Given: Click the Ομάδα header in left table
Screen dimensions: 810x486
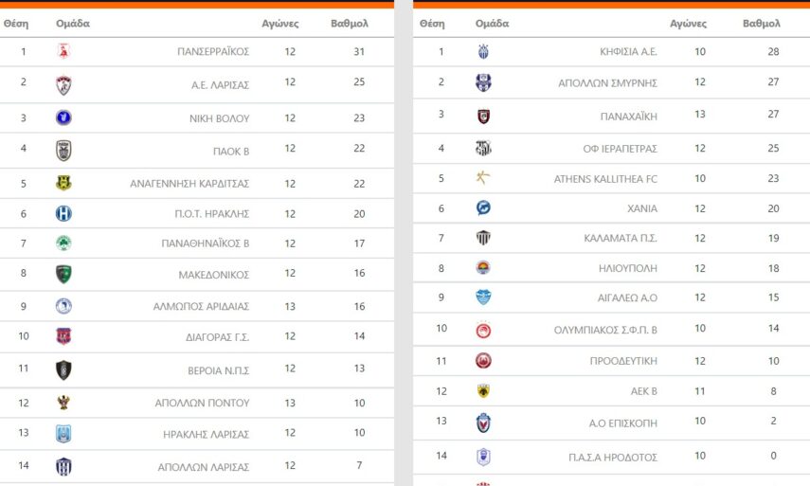Looking at the screenshot, I should pyautogui.click(x=73, y=24).
